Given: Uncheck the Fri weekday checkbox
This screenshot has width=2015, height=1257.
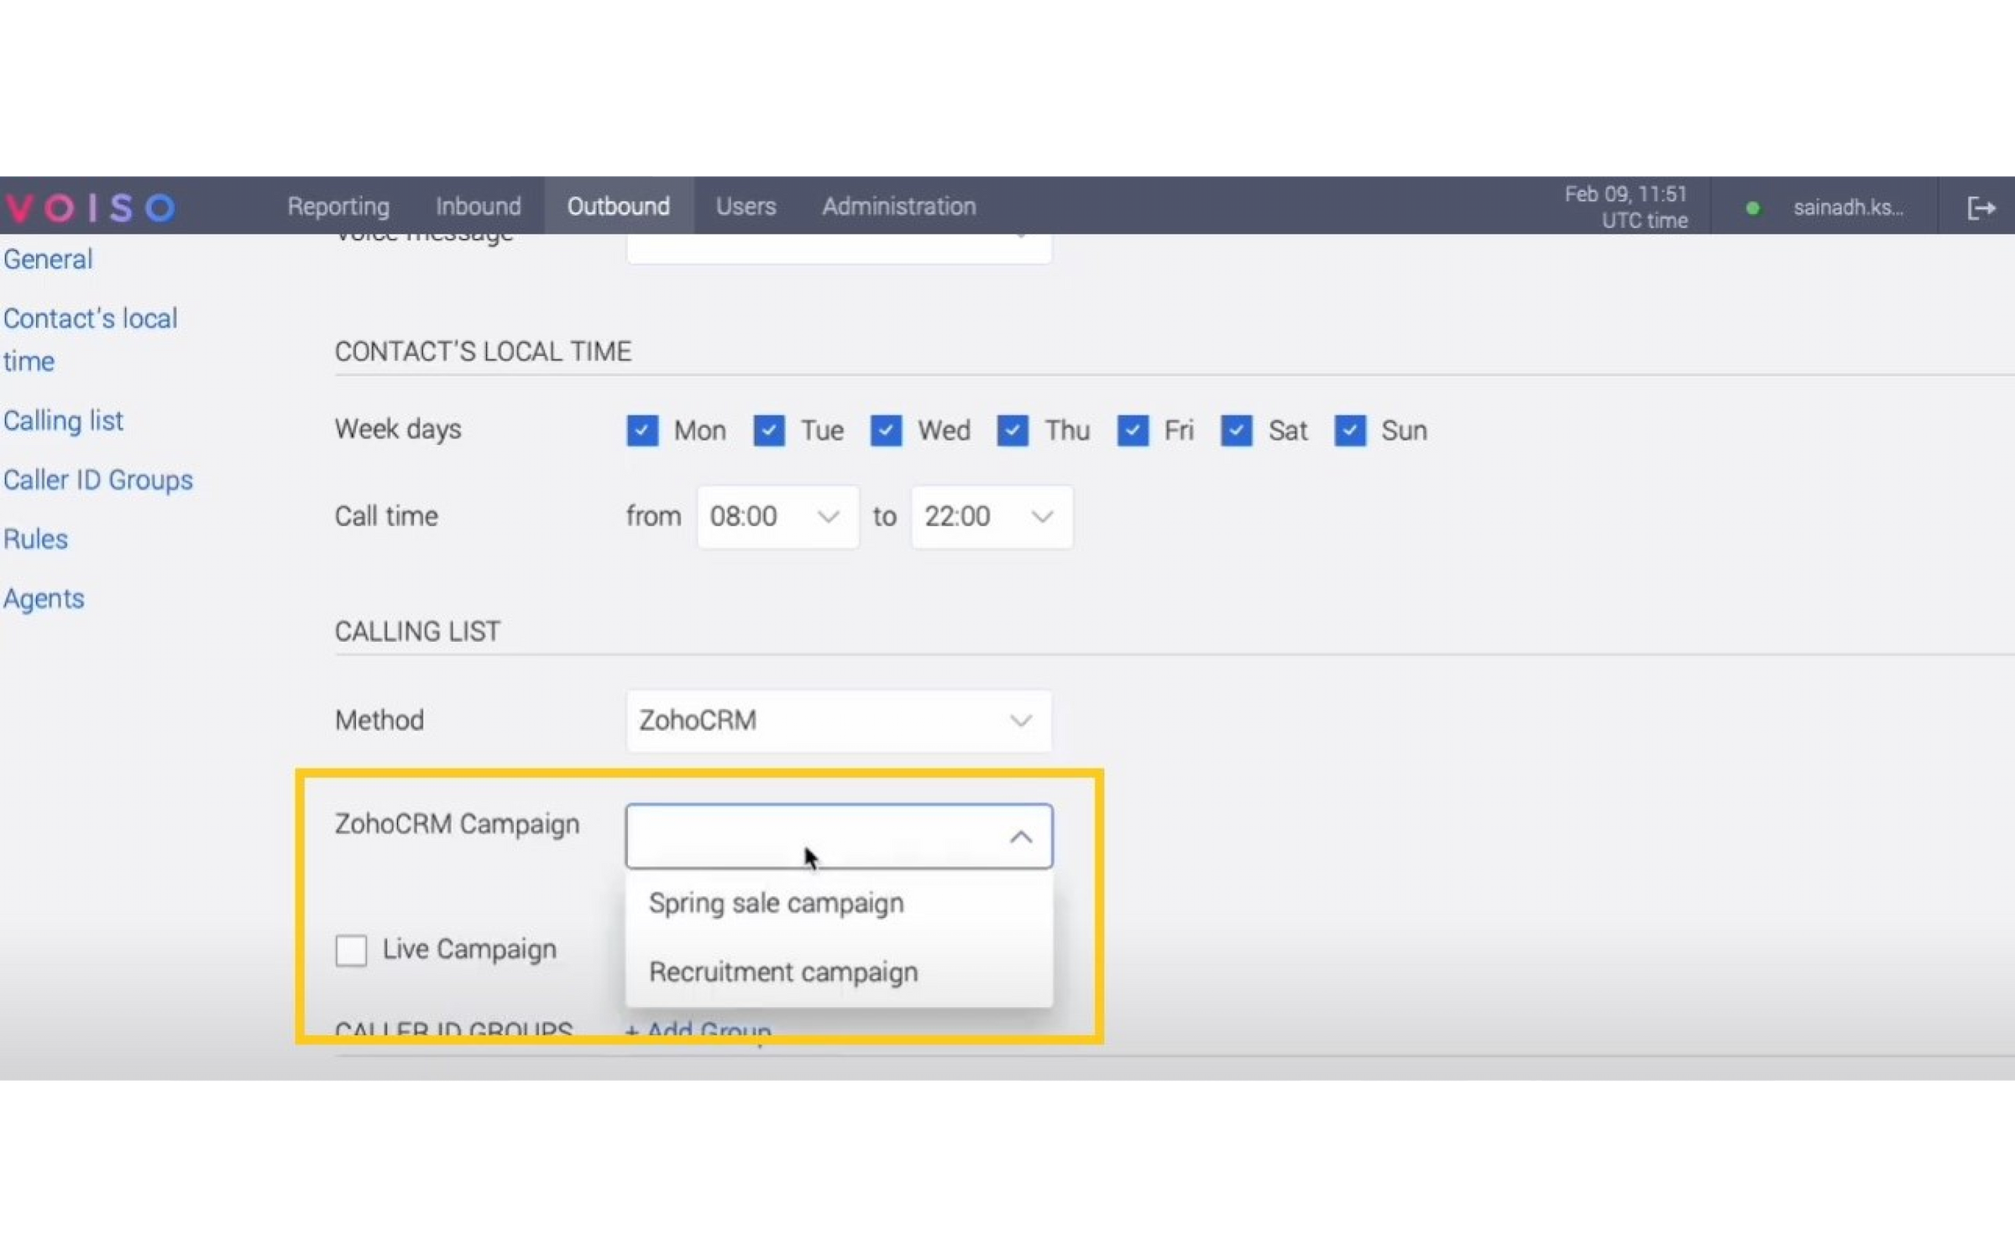Looking at the screenshot, I should point(1133,430).
